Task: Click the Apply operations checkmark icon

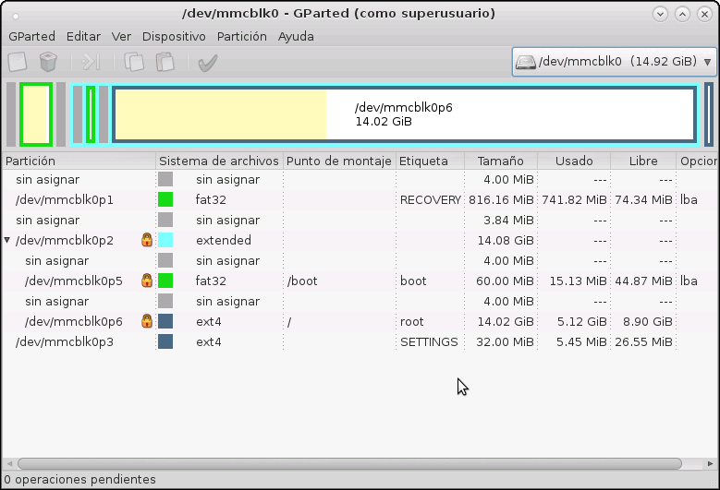Action: click(x=208, y=62)
